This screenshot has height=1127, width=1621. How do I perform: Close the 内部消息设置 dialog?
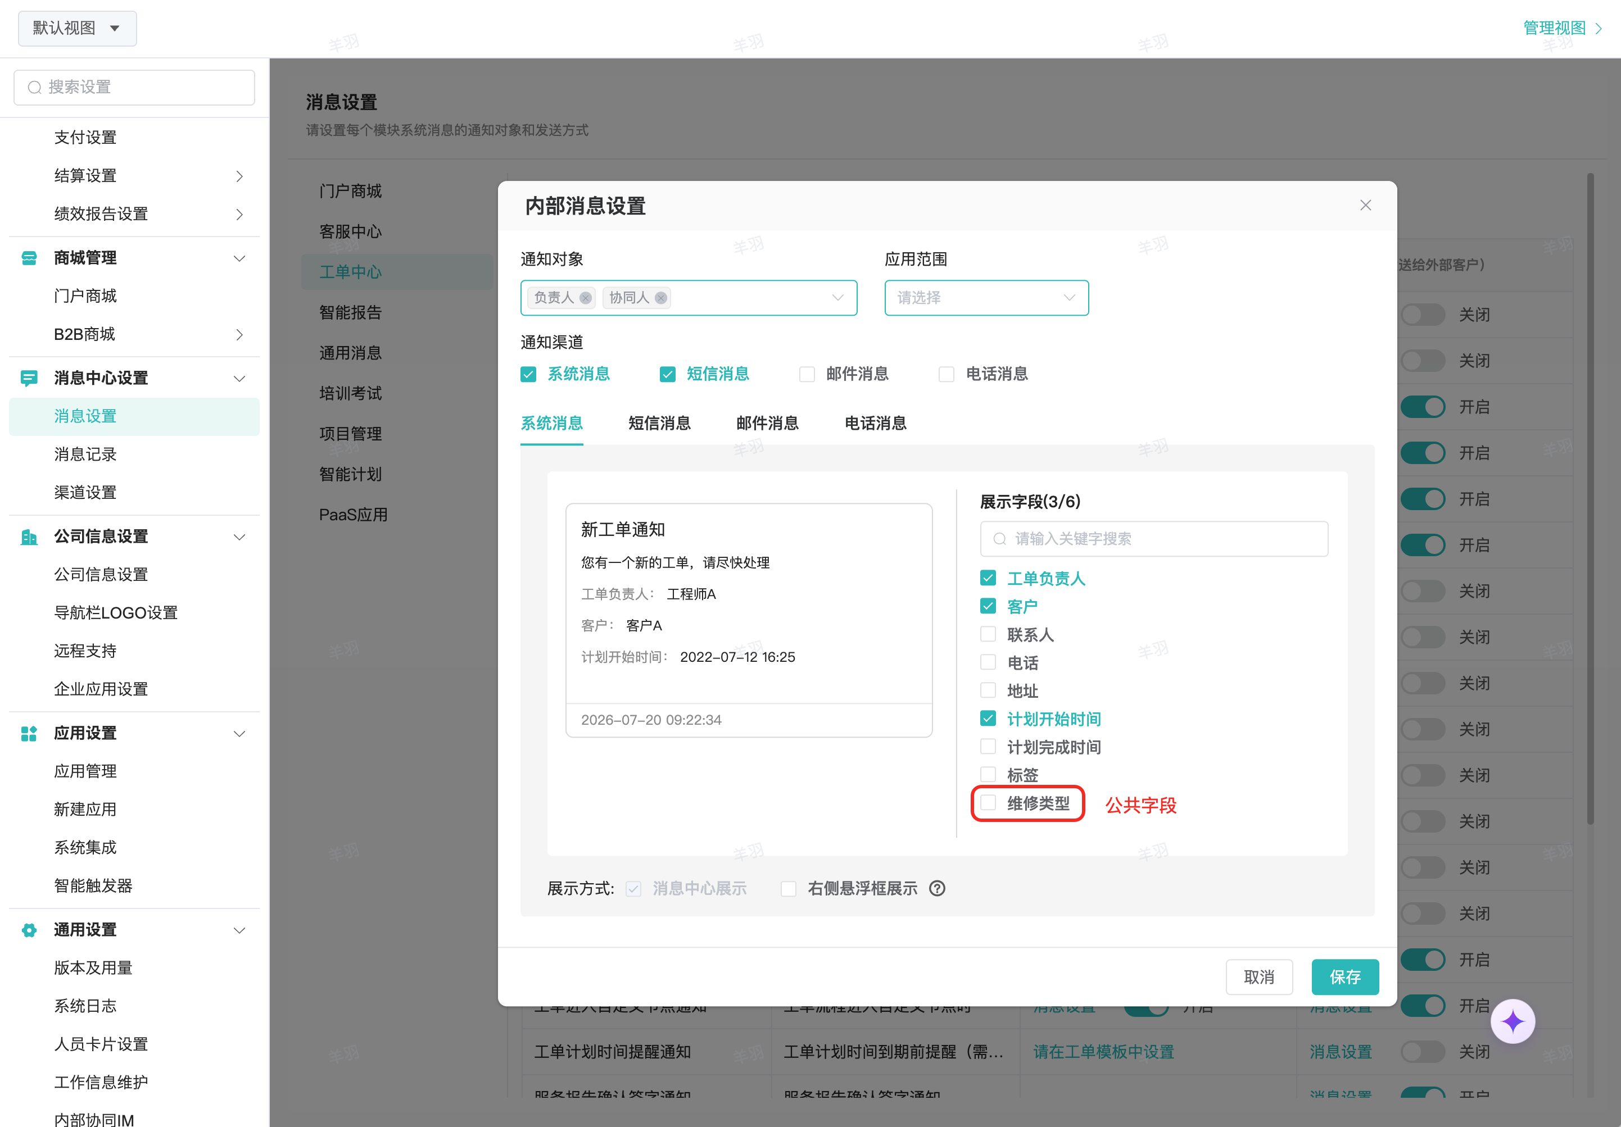click(x=1365, y=206)
